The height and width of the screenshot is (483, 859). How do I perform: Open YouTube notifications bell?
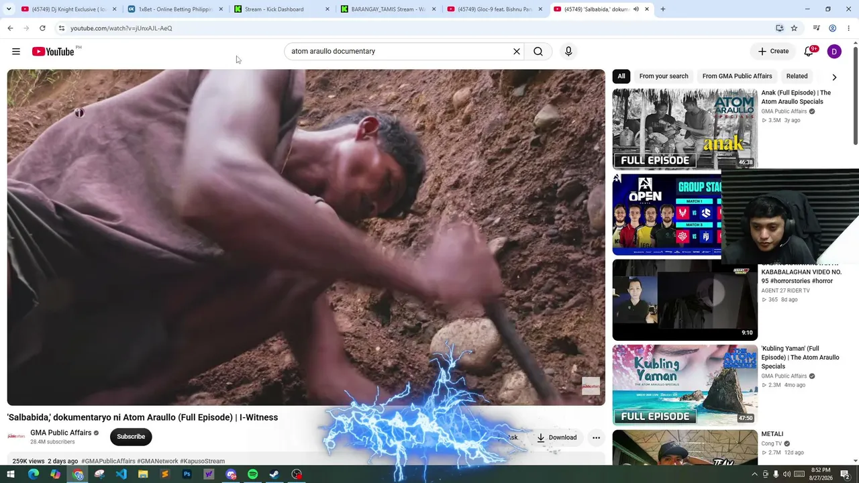(x=809, y=52)
